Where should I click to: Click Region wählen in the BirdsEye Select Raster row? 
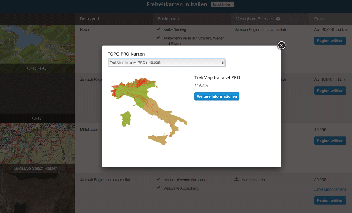click(330, 141)
